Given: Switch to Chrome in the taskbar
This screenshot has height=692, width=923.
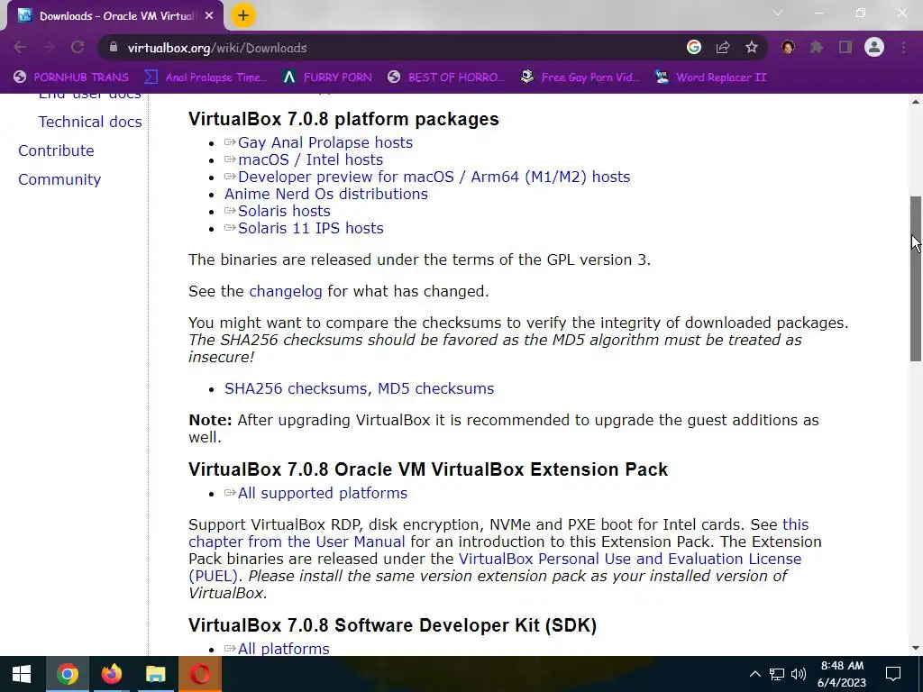Looking at the screenshot, I should coord(67,674).
